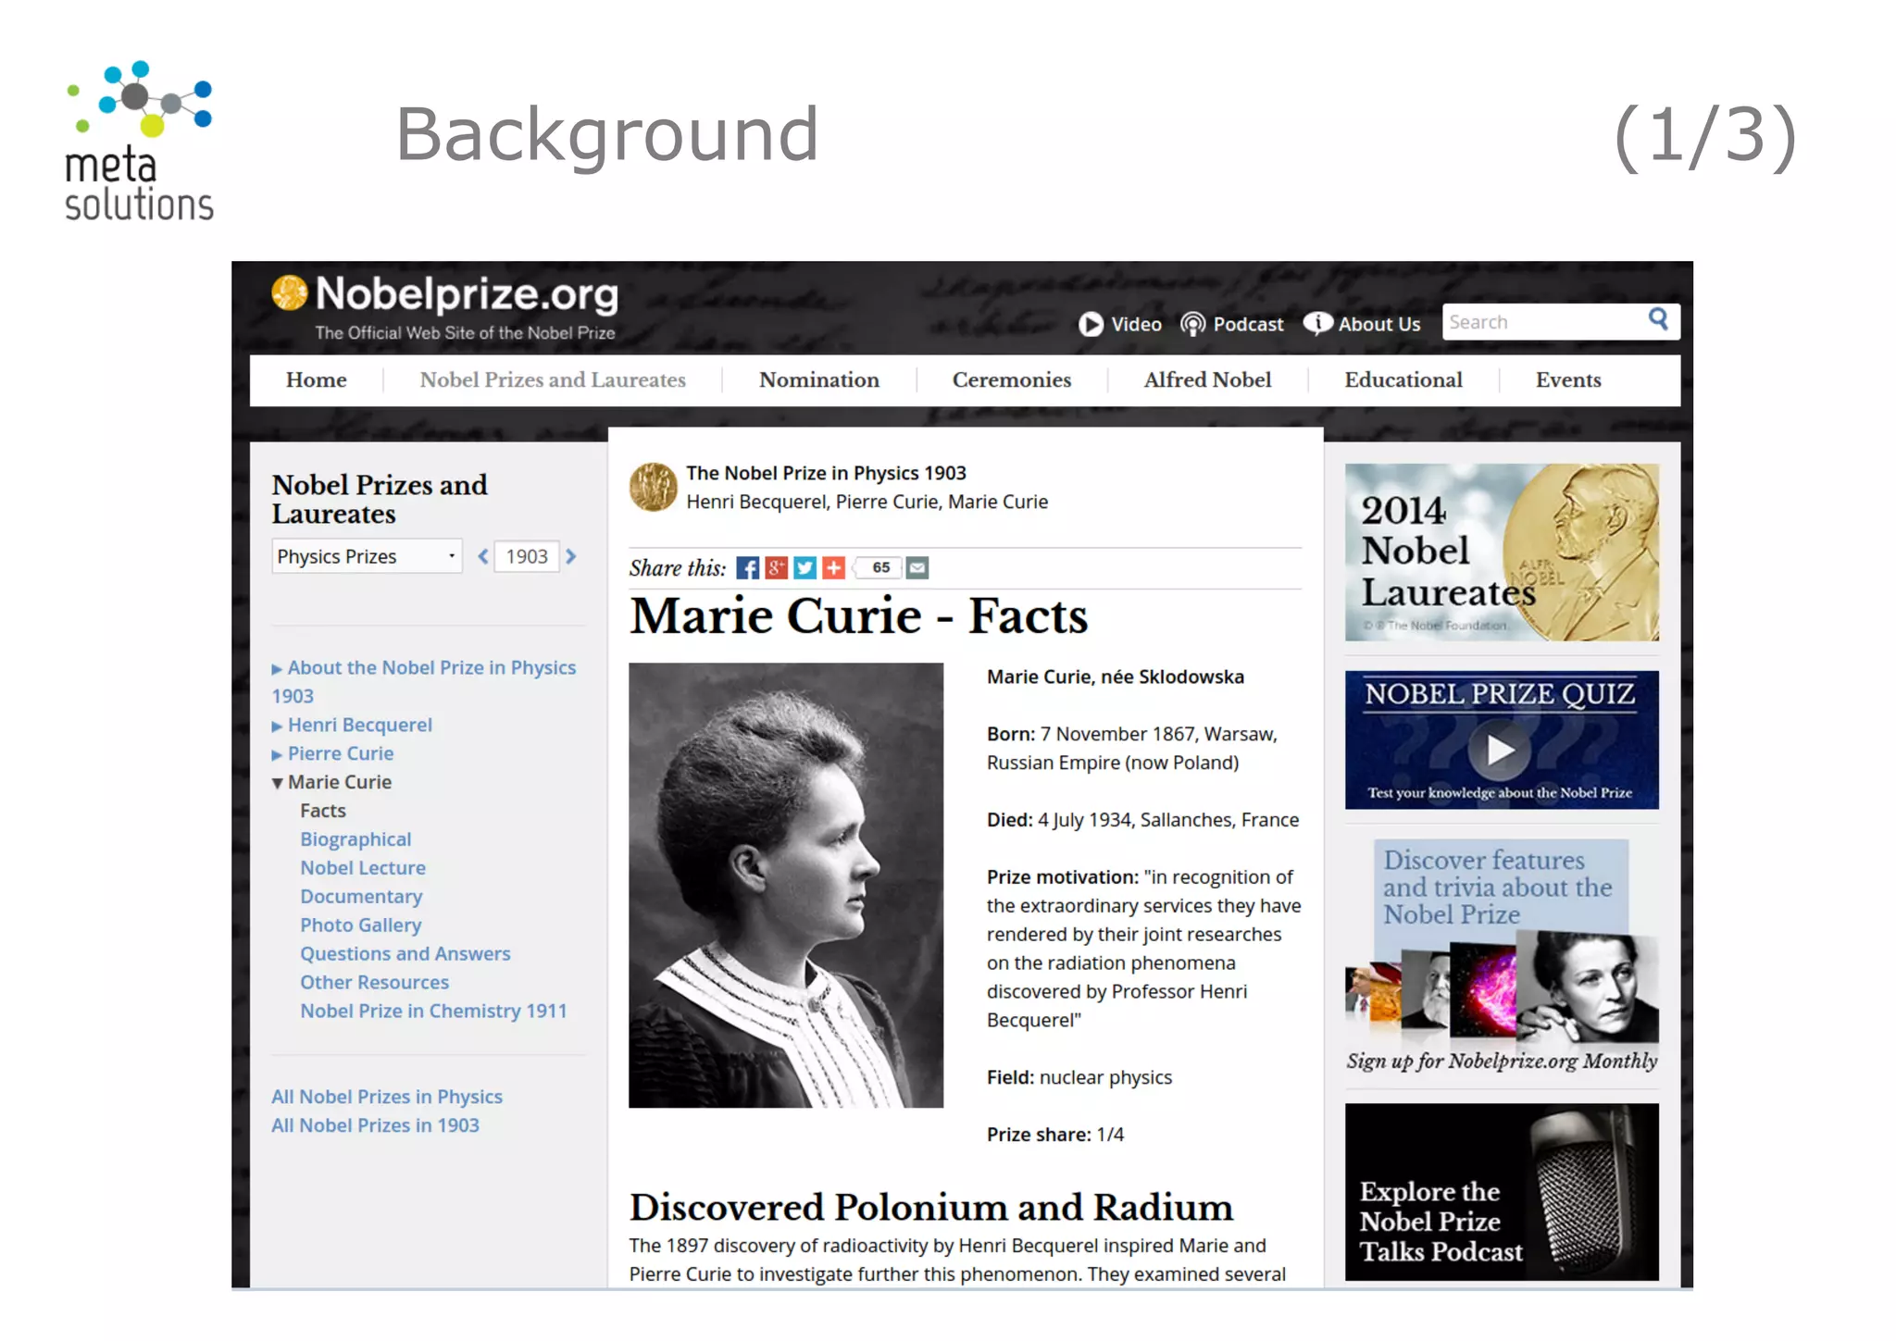
Task: Open the Nomination menu tab
Action: coord(818,380)
